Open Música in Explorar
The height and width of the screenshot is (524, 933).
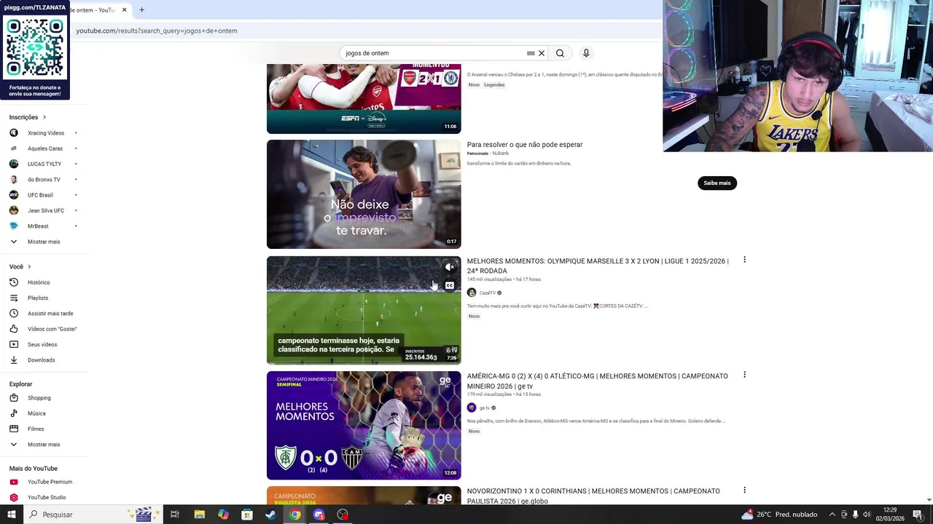click(x=36, y=413)
